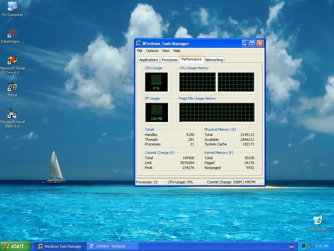
Task: Select the Mypal raccoon browser icon
Action: pos(12,89)
